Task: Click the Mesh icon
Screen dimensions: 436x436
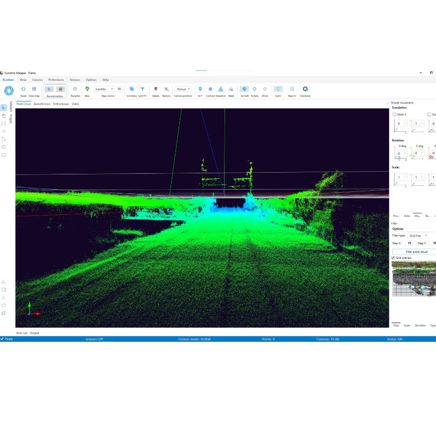Action: pyautogui.click(x=231, y=89)
